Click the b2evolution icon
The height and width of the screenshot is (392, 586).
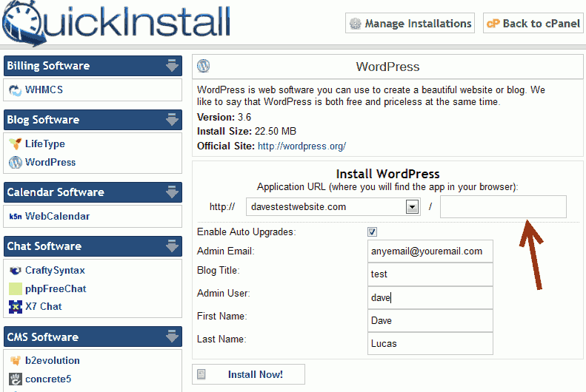[16, 361]
